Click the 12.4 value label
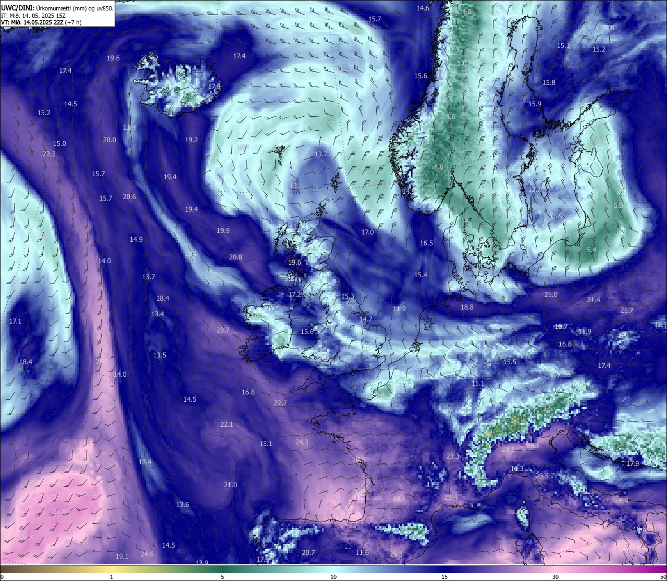The width and height of the screenshot is (667, 581). click(145, 462)
